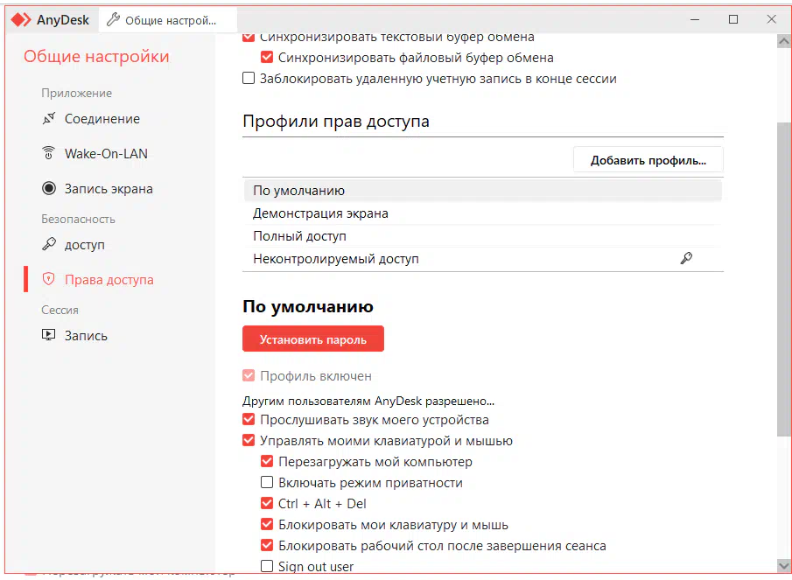
Task: Click the vertical scrollbar thumb
Action: [x=784, y=279]
